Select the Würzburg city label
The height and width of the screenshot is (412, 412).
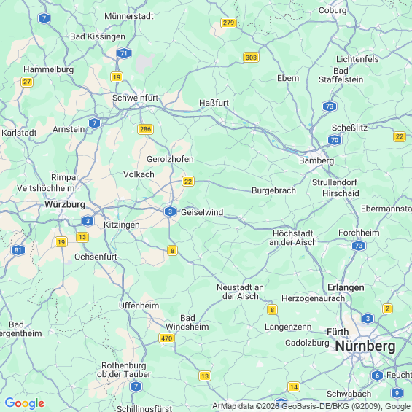[65, 204]
